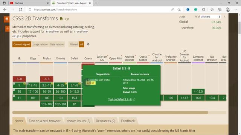Choose Filtered browser set
Image resolution: width=241 pixels, height=135 pixels.
[x=74, y=44]
